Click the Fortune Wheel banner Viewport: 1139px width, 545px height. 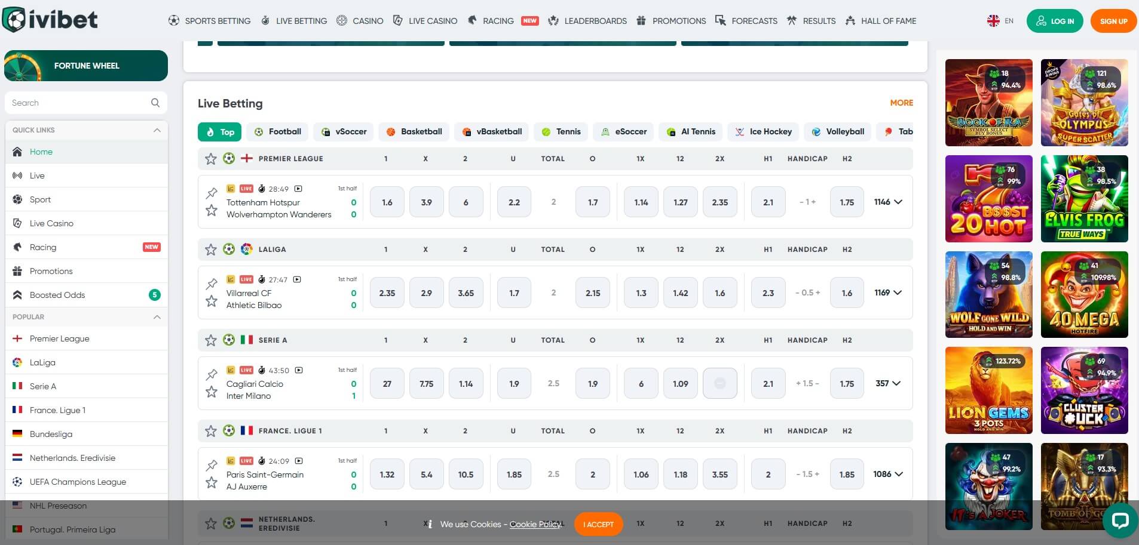coord(86,66)
